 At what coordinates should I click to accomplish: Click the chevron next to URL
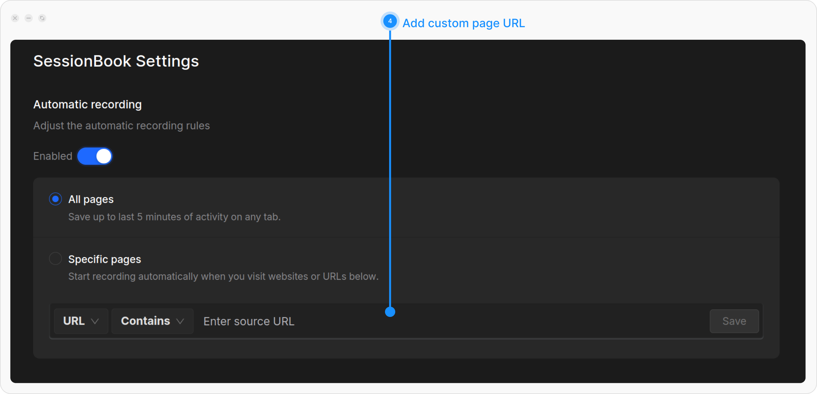95,321
